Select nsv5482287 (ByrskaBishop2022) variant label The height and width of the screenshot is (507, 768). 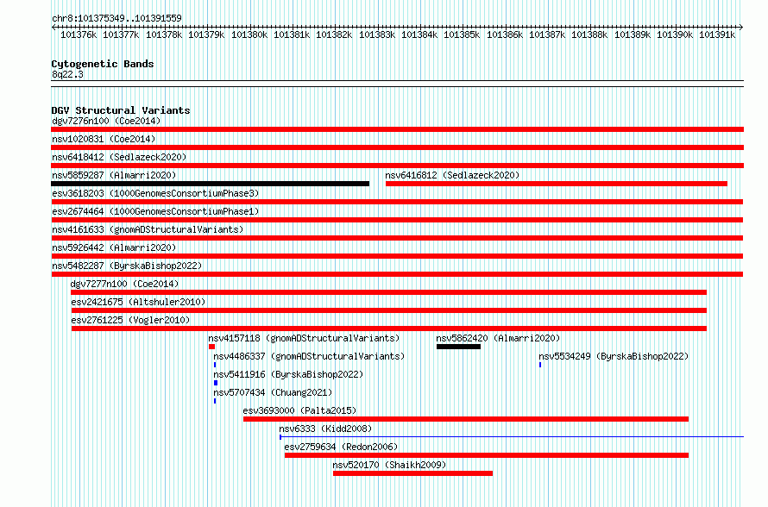tap(127, 266)
